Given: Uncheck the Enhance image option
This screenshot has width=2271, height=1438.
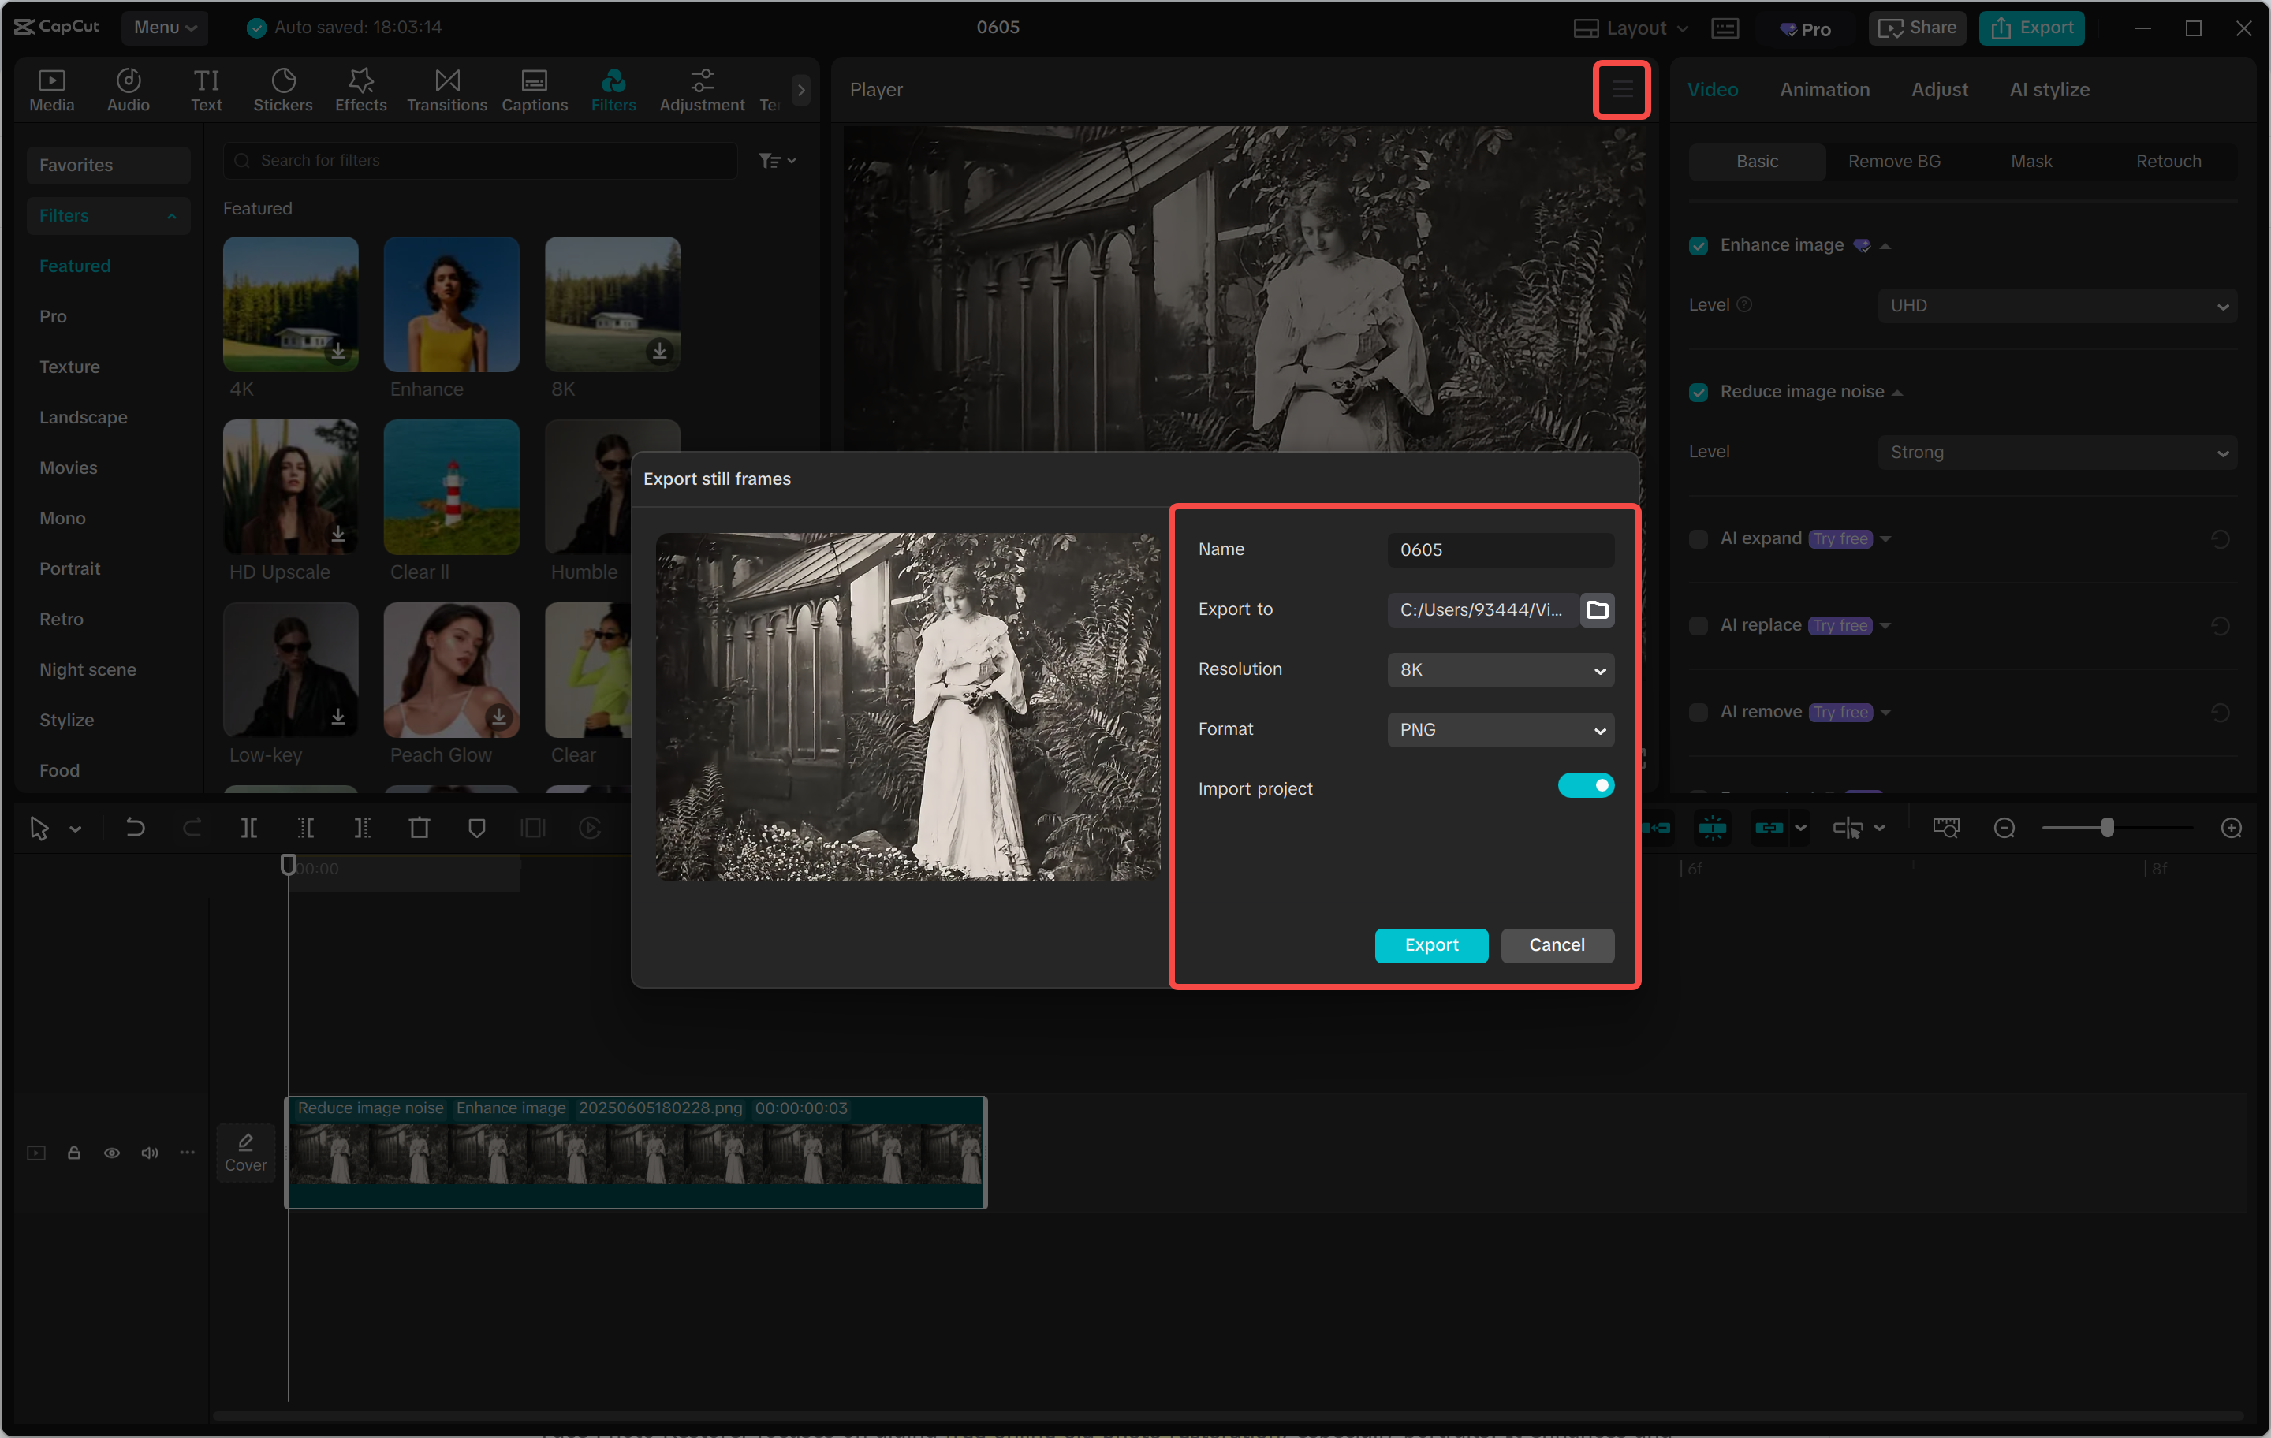Looking at the screenshot, I should point(1698,245).
